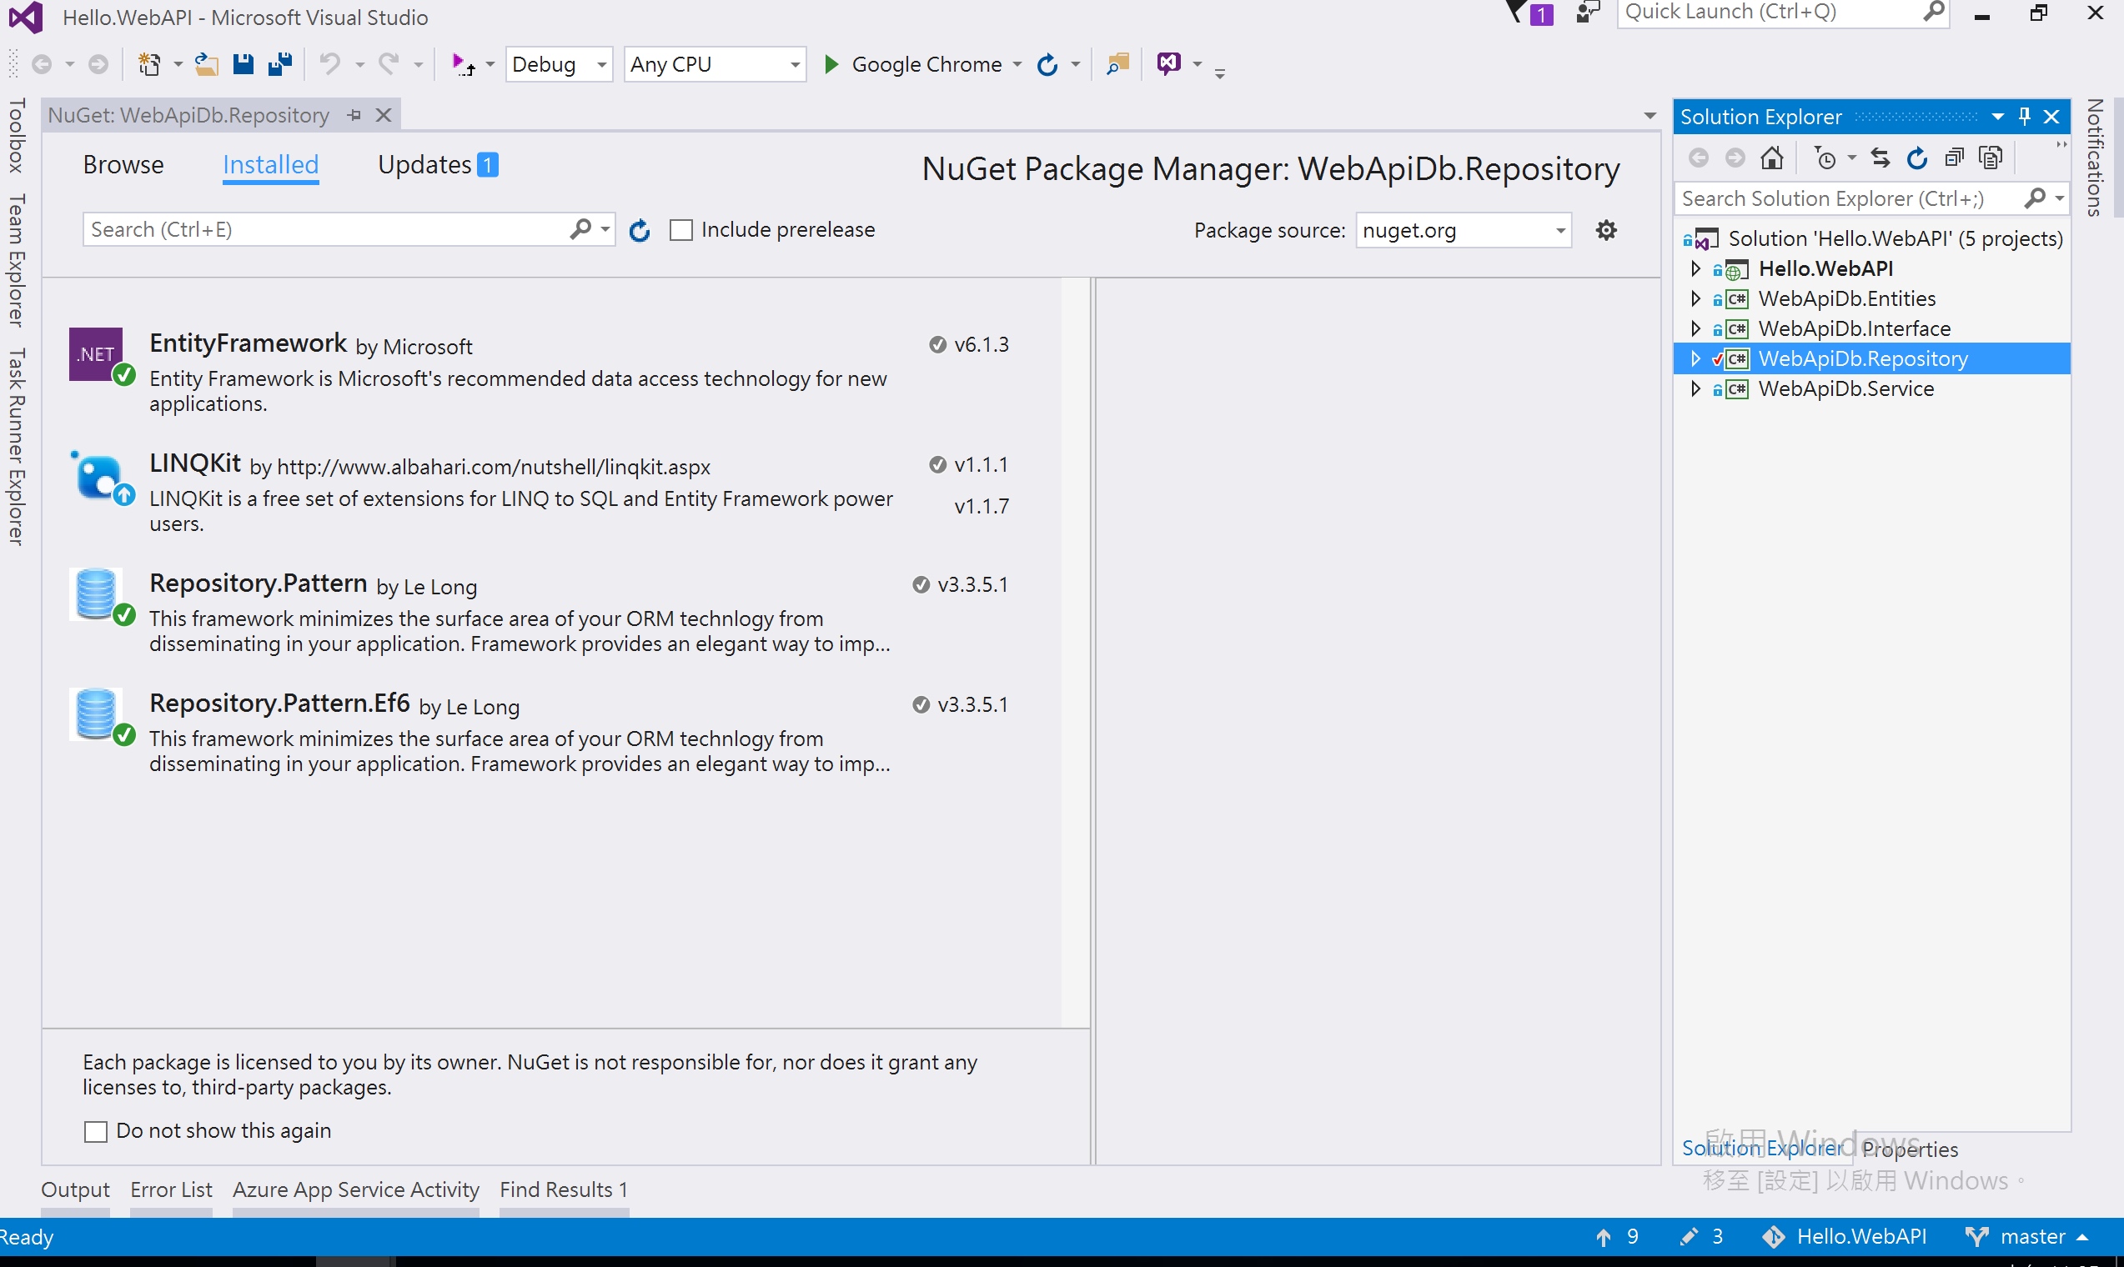Pin the NuGet WebApiDb.Repository tab
2124x1267 pixels.
(x=354, y=115)
